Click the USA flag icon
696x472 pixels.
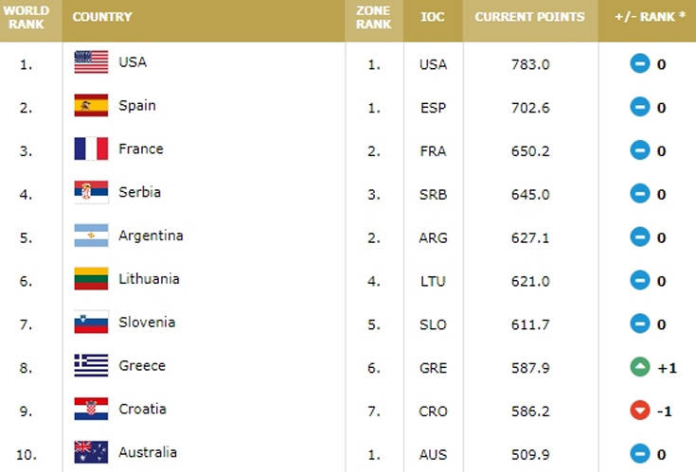(x=91, y=62)
